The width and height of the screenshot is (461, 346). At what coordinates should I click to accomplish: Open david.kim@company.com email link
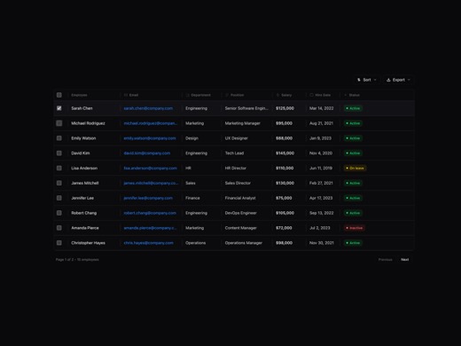(x=147, y=153)
